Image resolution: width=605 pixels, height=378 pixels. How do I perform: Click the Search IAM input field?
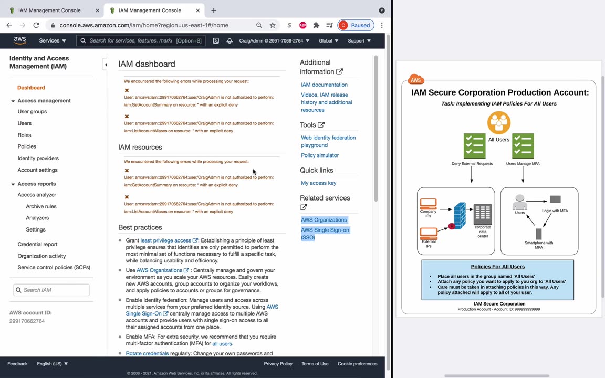[51, 290]
